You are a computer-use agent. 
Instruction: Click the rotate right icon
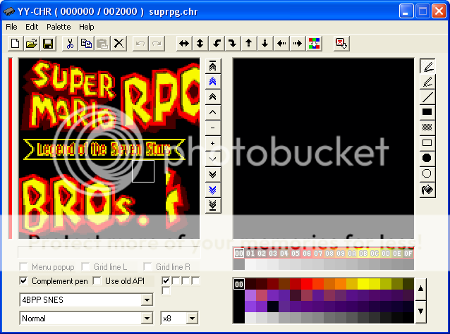click(233, 44)
